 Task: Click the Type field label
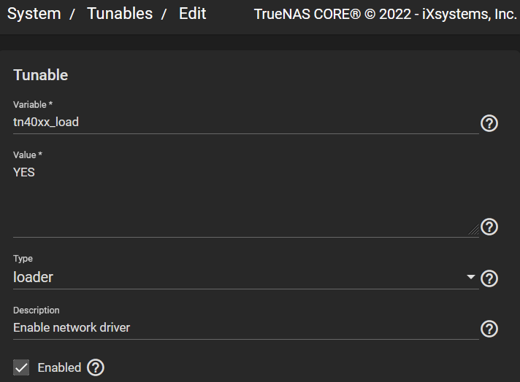tap(23, 259)
